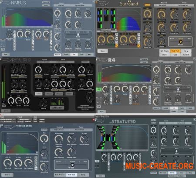This screenshot has width=196, height=178.
Task: Click the Early Level knob in Phoenix Verb
Action: (7, 163)
